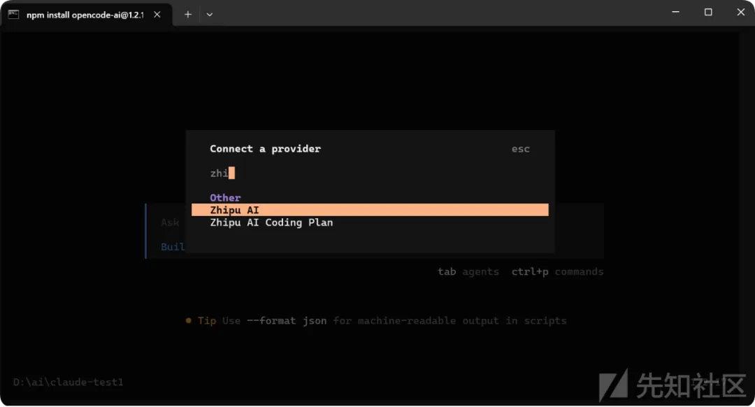755x407 pixels.
Task: Minimize the terminal window
Action: (x=675, y=12)
